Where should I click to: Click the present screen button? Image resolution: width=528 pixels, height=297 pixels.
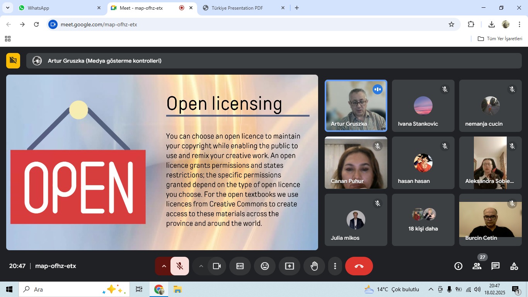coord(290,266)
